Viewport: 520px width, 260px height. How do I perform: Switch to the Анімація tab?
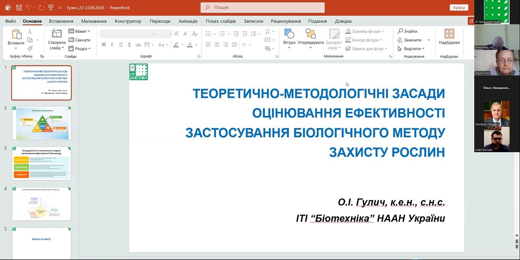pos(188,21)
